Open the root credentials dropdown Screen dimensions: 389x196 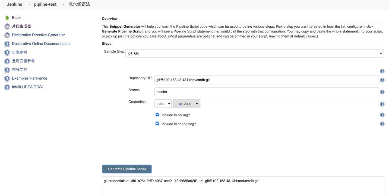point(163,104)
